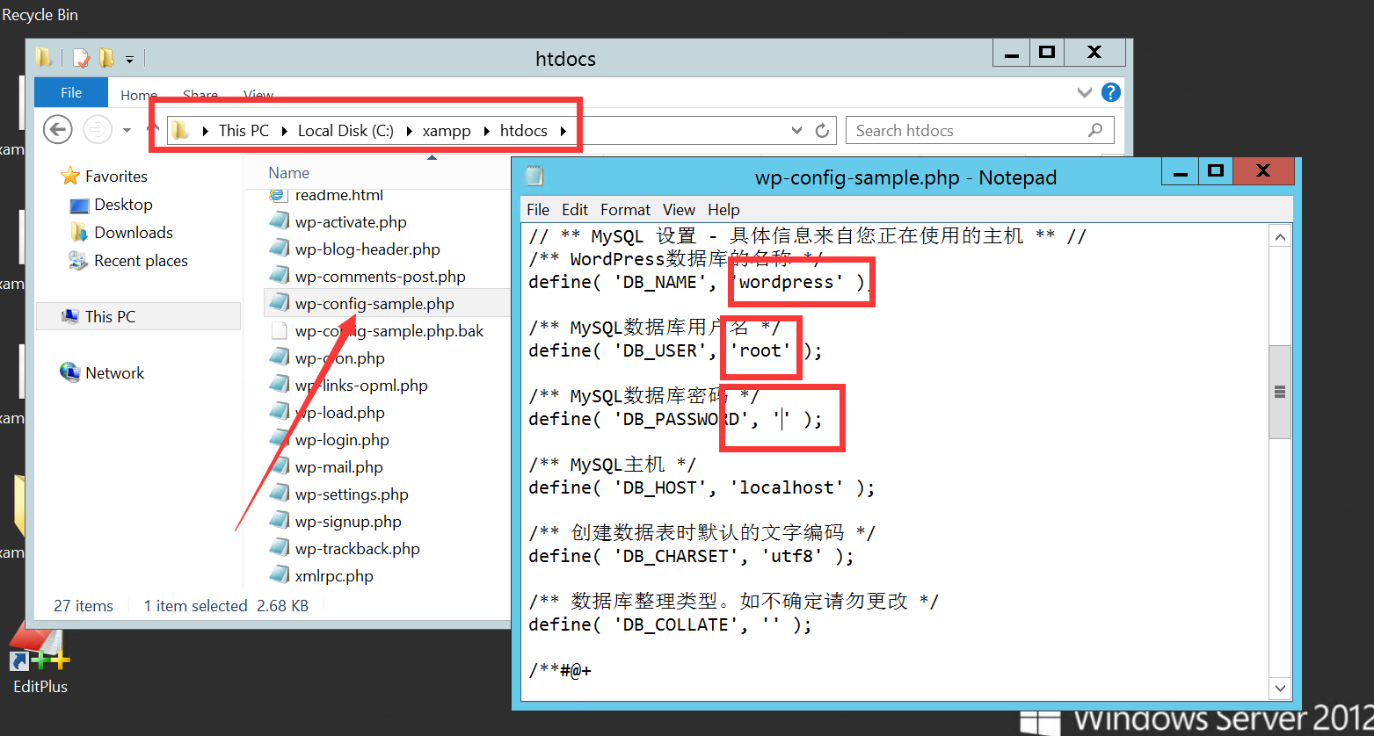Select 'This PC' in address breadcrumb
1374x736 pixels.
click(244, 131)
